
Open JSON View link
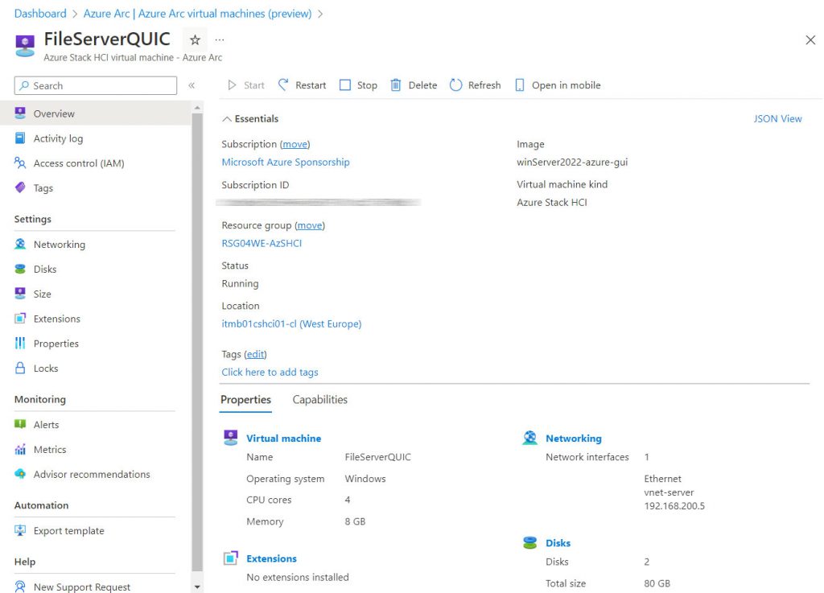pos(777,119)
